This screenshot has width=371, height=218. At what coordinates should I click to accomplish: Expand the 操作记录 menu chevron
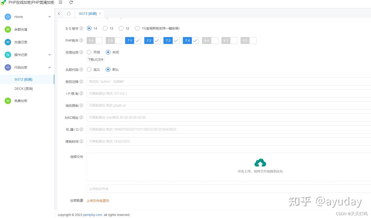49,54
